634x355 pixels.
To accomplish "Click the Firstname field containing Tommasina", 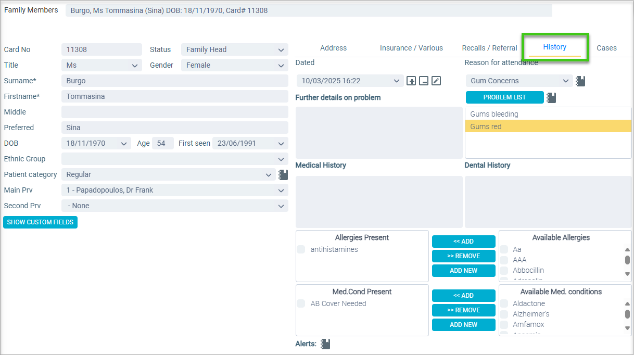I will coord(175,96).
